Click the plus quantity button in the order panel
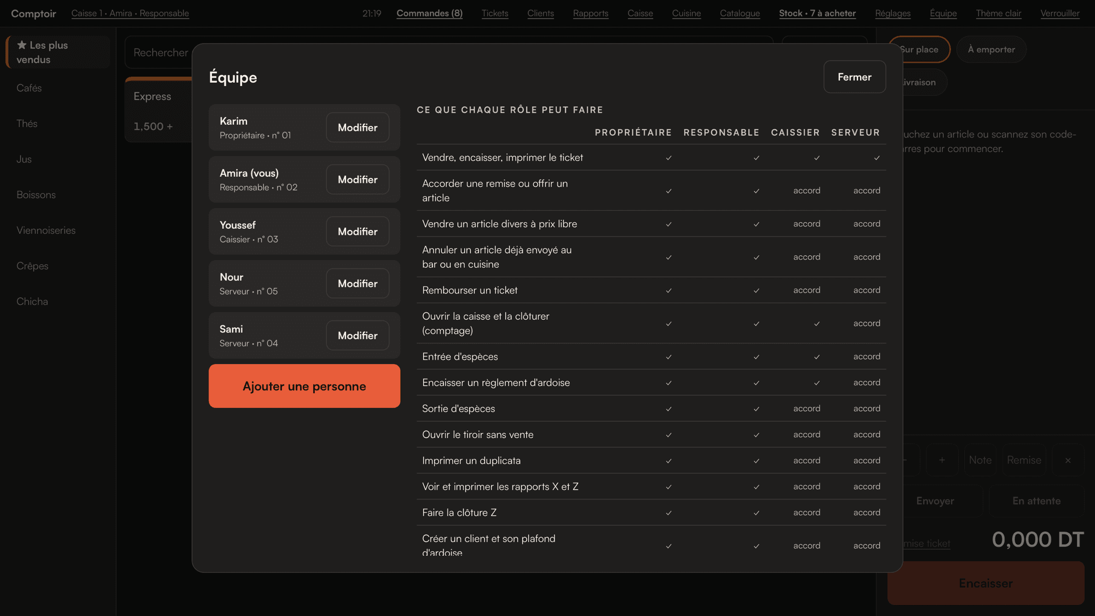 [942, 460]
